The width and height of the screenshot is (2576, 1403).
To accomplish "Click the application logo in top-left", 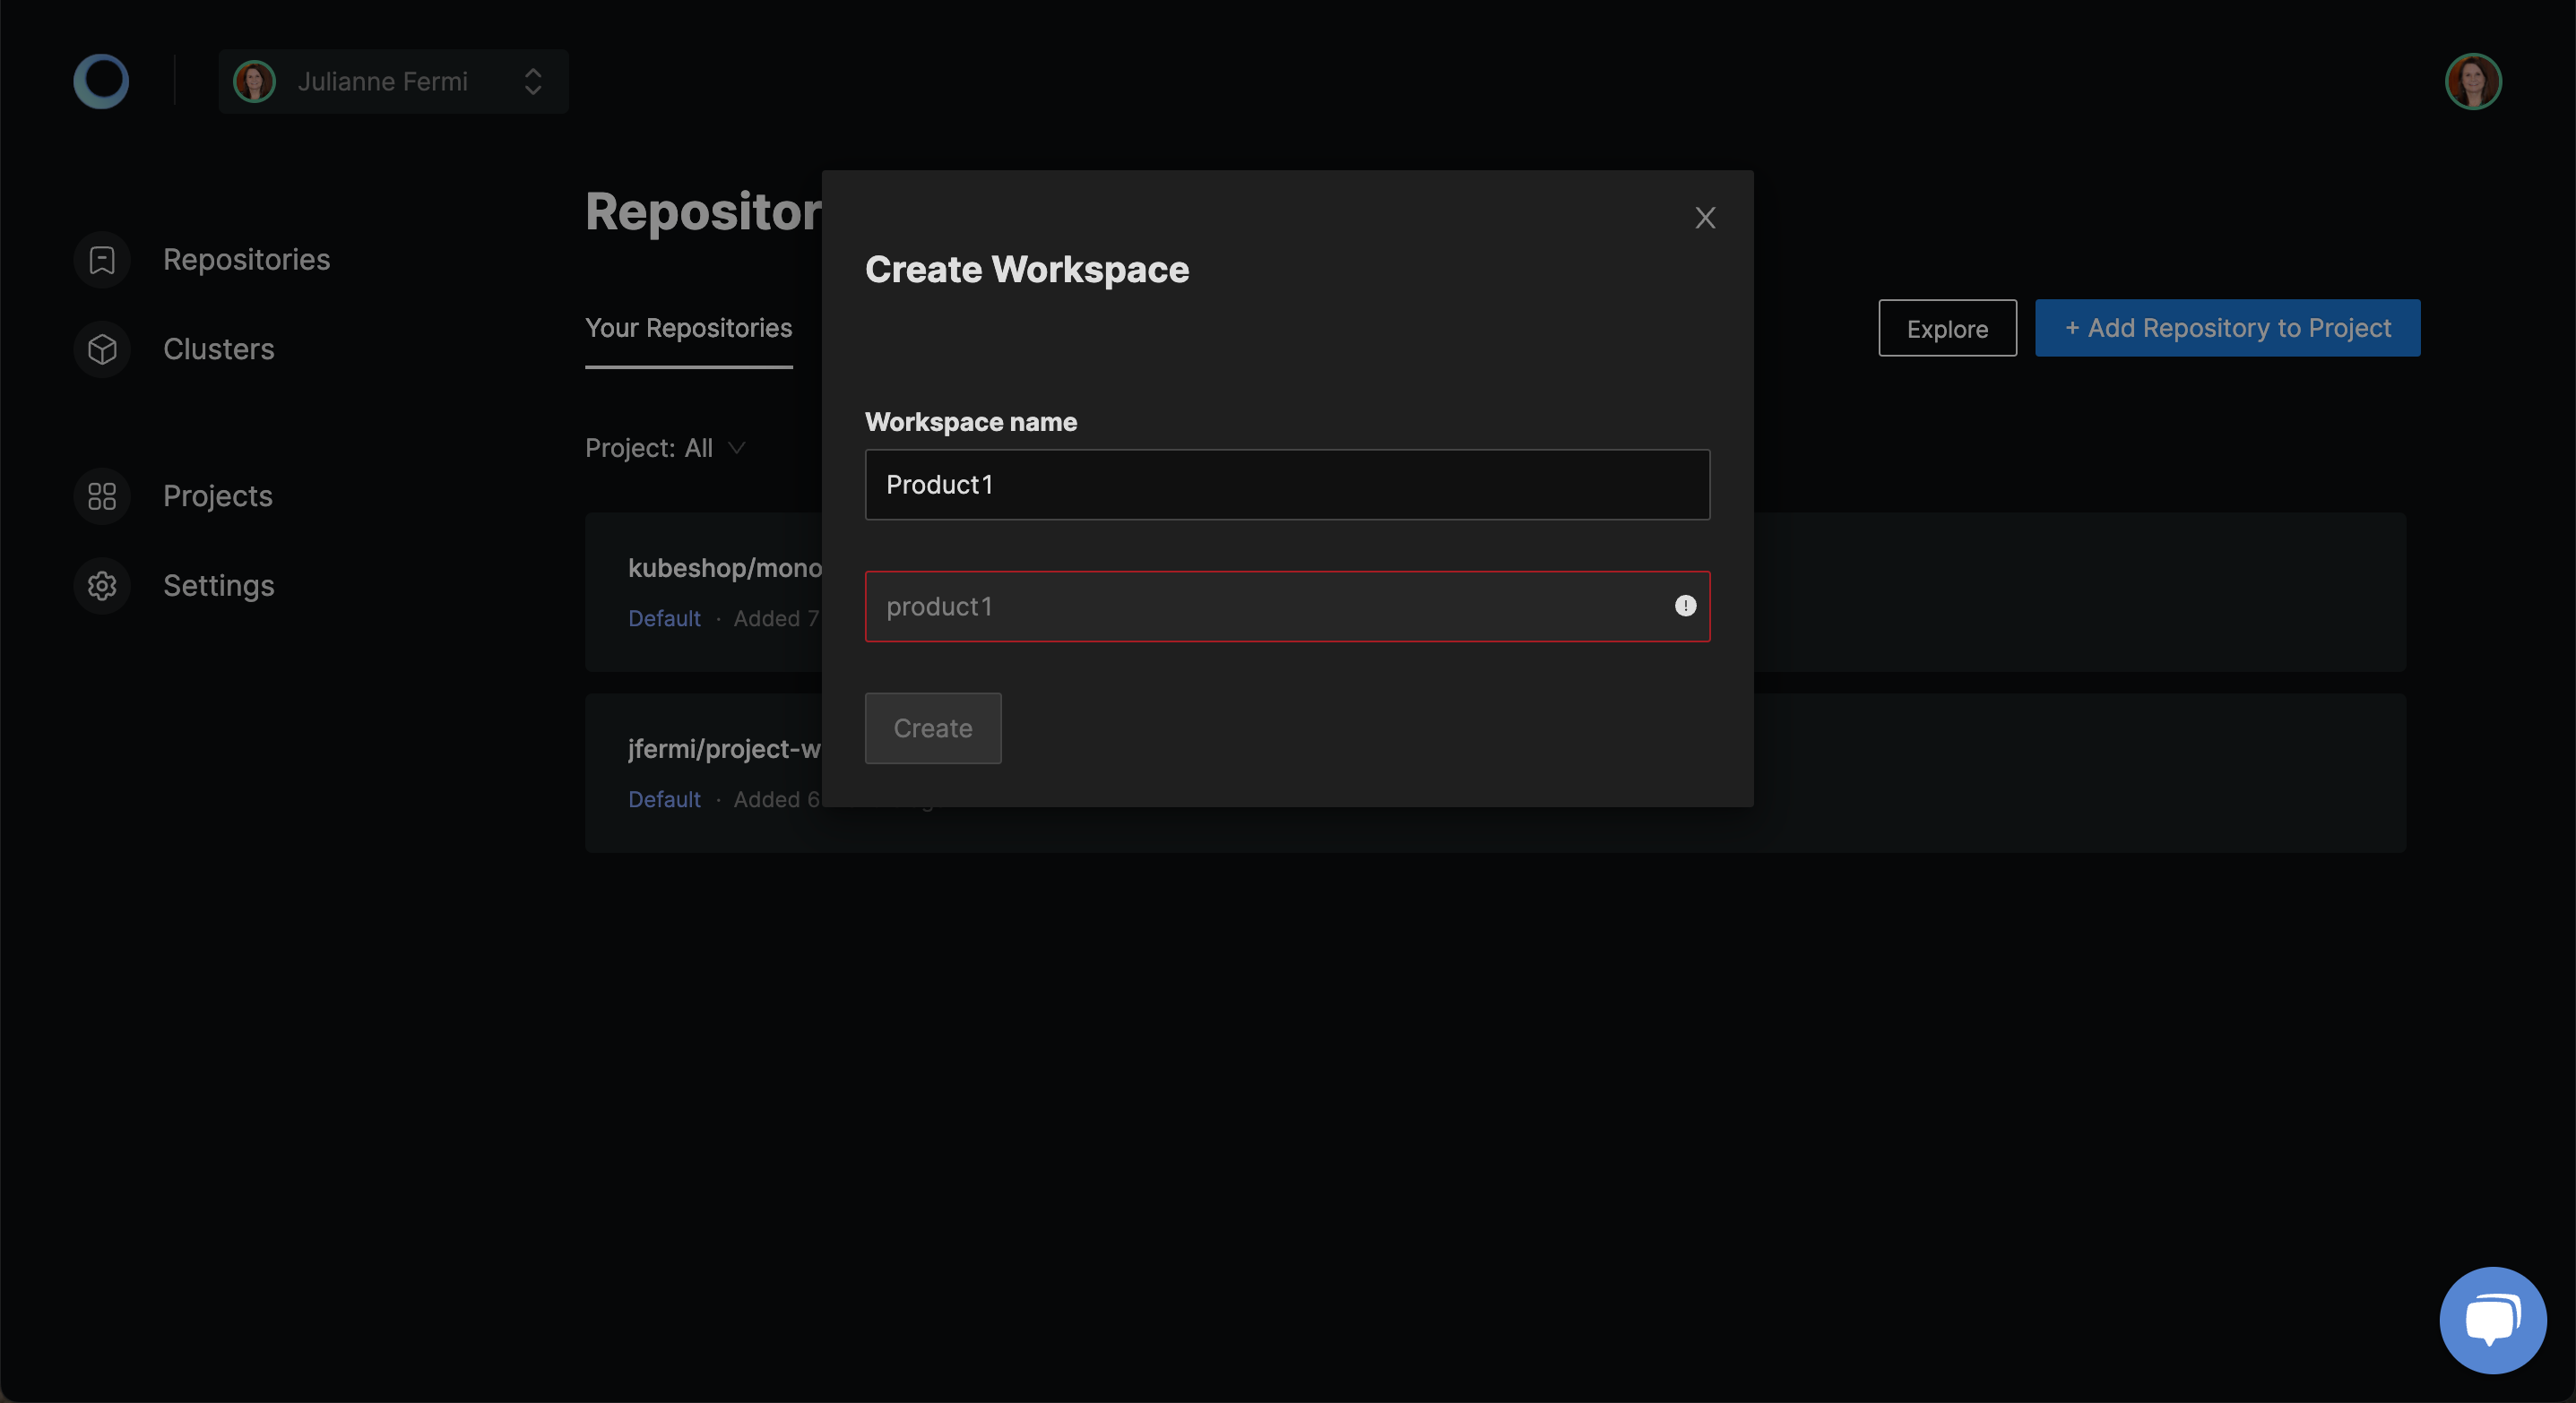I will coord(100,82).
